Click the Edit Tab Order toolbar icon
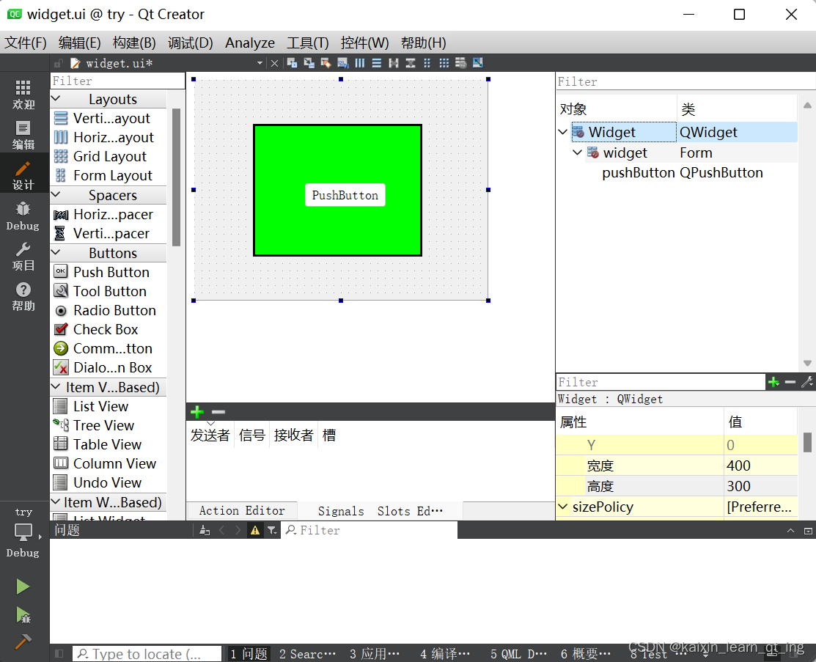The width and height of the screenshot is (816, 662). [342, 63]
